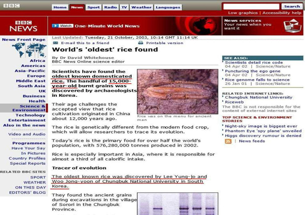Viewport: 305px width, 215px height.
Task: Open the Riceweb external link
Action: click(234, 102)
